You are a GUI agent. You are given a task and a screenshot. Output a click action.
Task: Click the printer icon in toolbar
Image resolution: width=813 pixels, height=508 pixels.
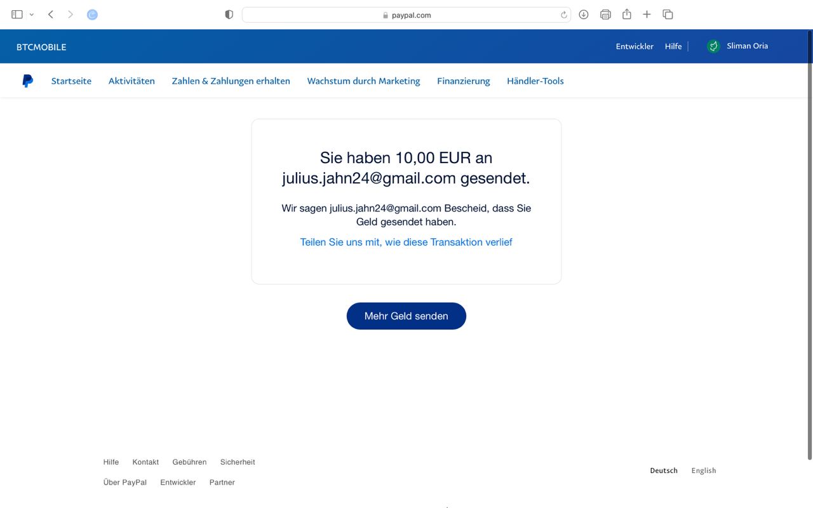(x=605, y=15)
